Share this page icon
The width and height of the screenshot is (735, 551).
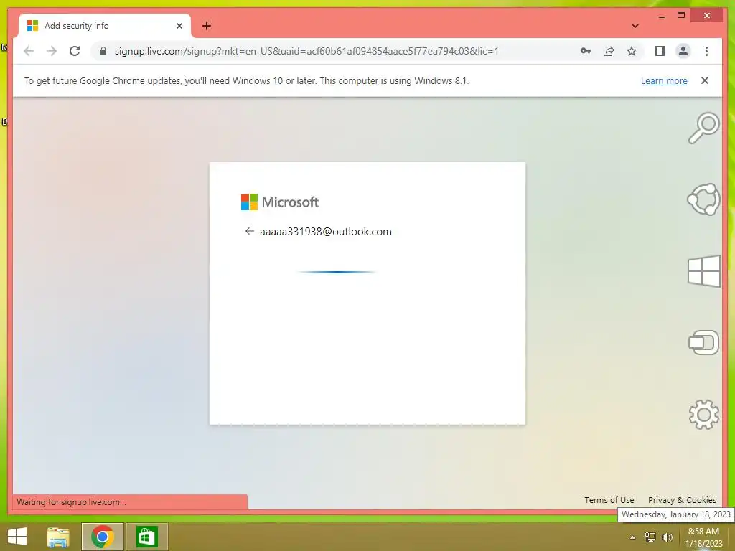pyautogui.click(x=609, y=51)
